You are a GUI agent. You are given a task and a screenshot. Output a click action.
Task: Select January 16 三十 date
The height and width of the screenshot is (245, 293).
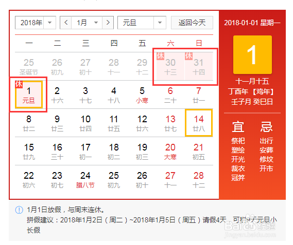57,151
